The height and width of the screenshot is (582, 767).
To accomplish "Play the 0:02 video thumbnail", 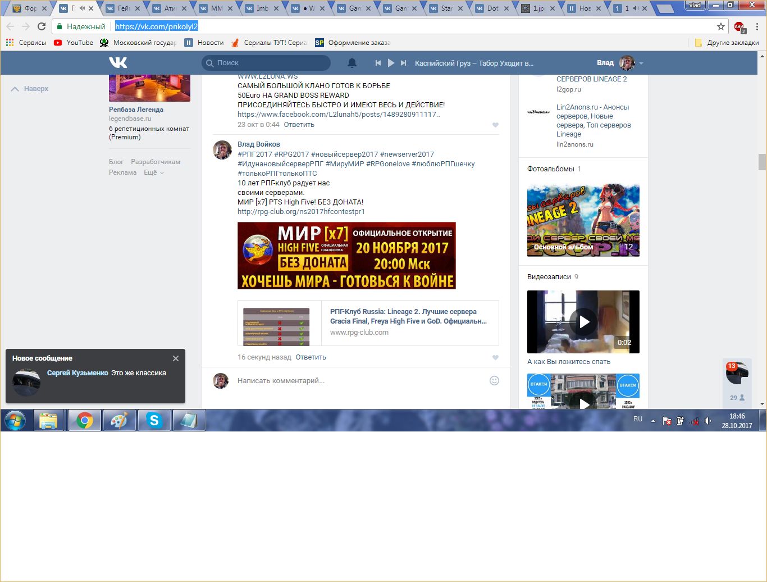I will 583,322.
